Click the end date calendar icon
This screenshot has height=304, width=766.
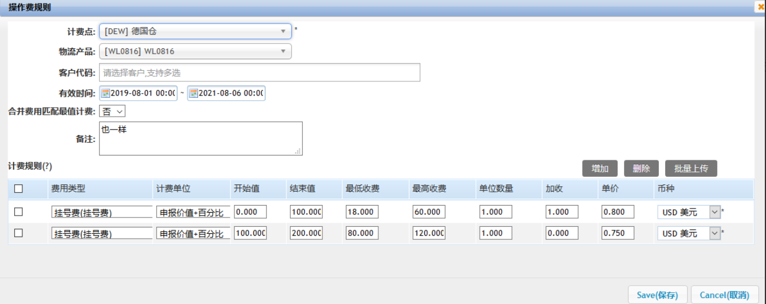[193, 94]
